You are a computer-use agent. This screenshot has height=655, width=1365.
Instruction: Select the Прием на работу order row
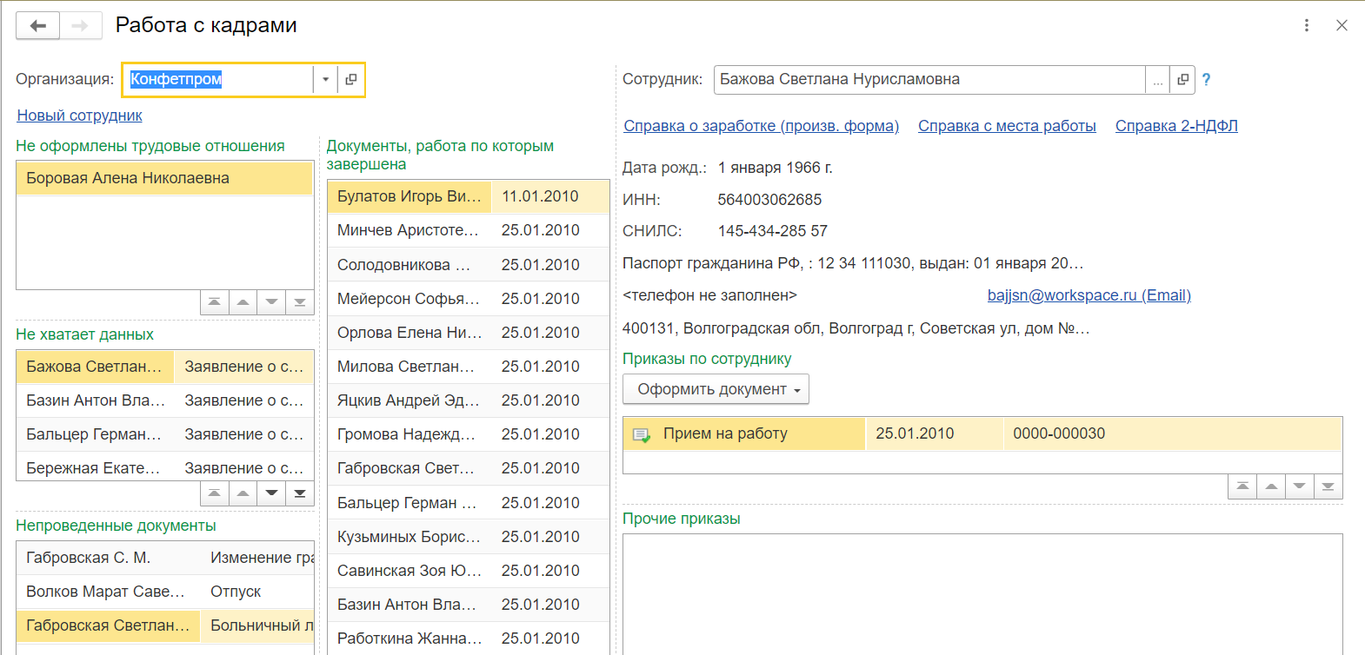[725, 433]
